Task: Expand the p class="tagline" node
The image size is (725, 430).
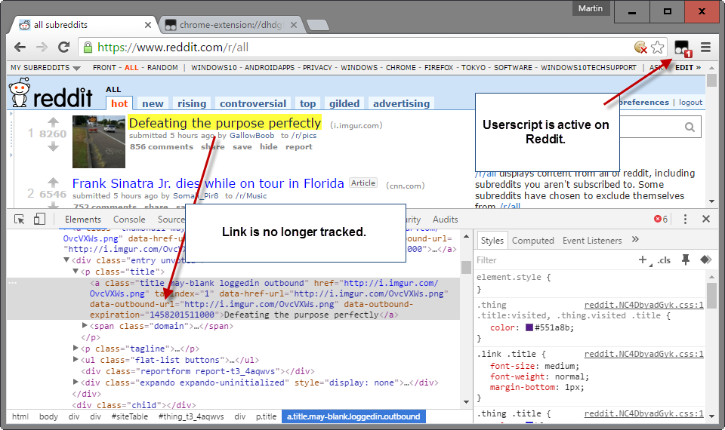Action: click(x=76, y=349)
